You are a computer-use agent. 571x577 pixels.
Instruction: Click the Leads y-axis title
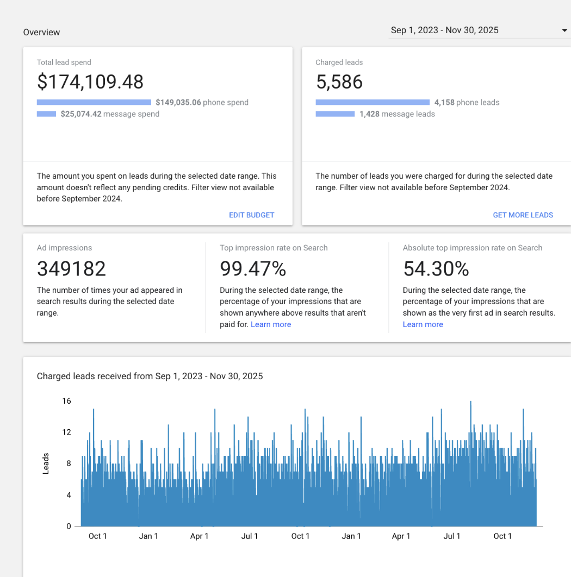point(46,463)
